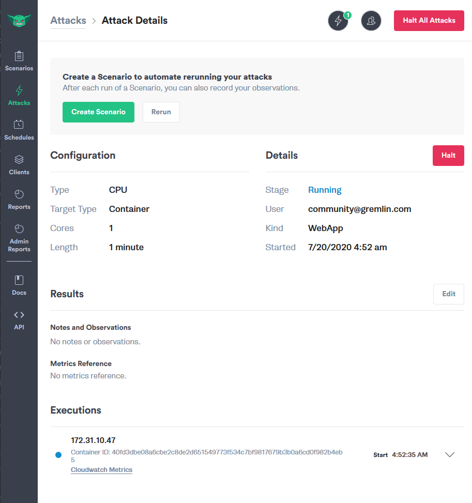The height and width of the screenshot is (503, 472).
Task: Click the Rerun button
Action: pos(161,112)
